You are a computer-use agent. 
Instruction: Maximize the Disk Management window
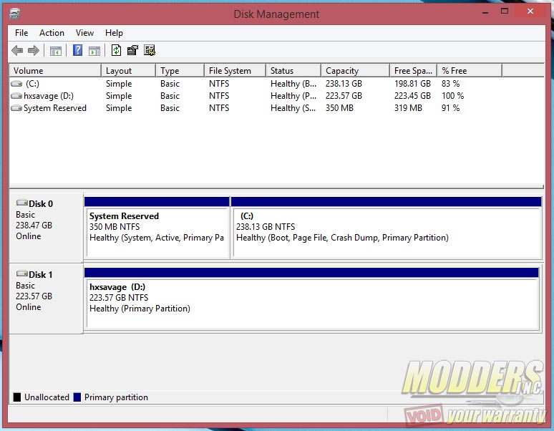(505, 11)
